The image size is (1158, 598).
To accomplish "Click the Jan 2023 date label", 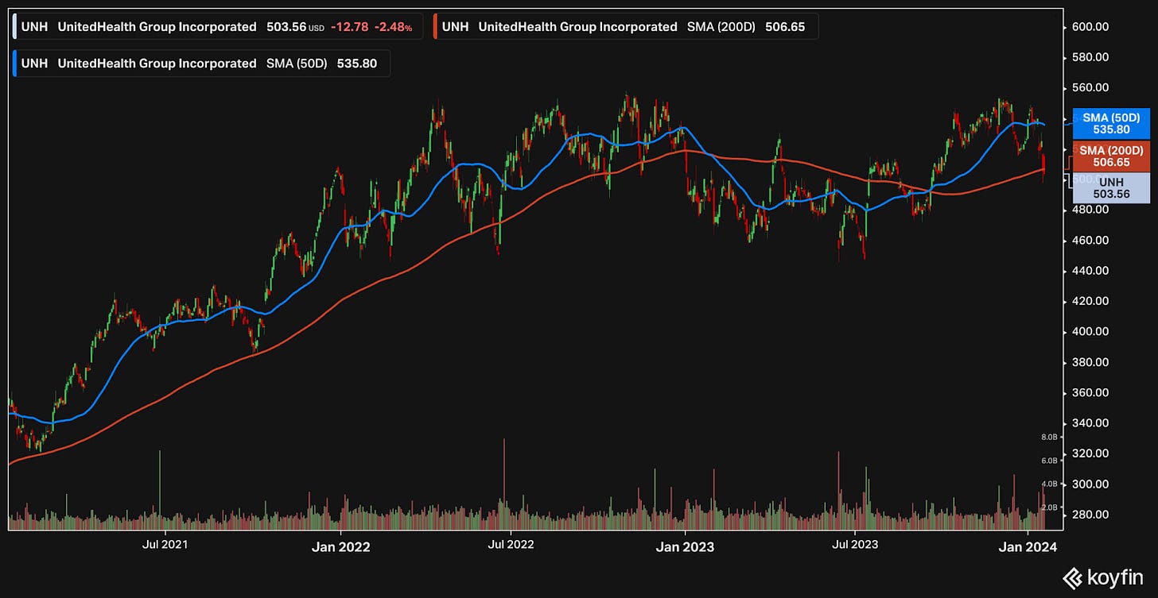I will point(686,546).
